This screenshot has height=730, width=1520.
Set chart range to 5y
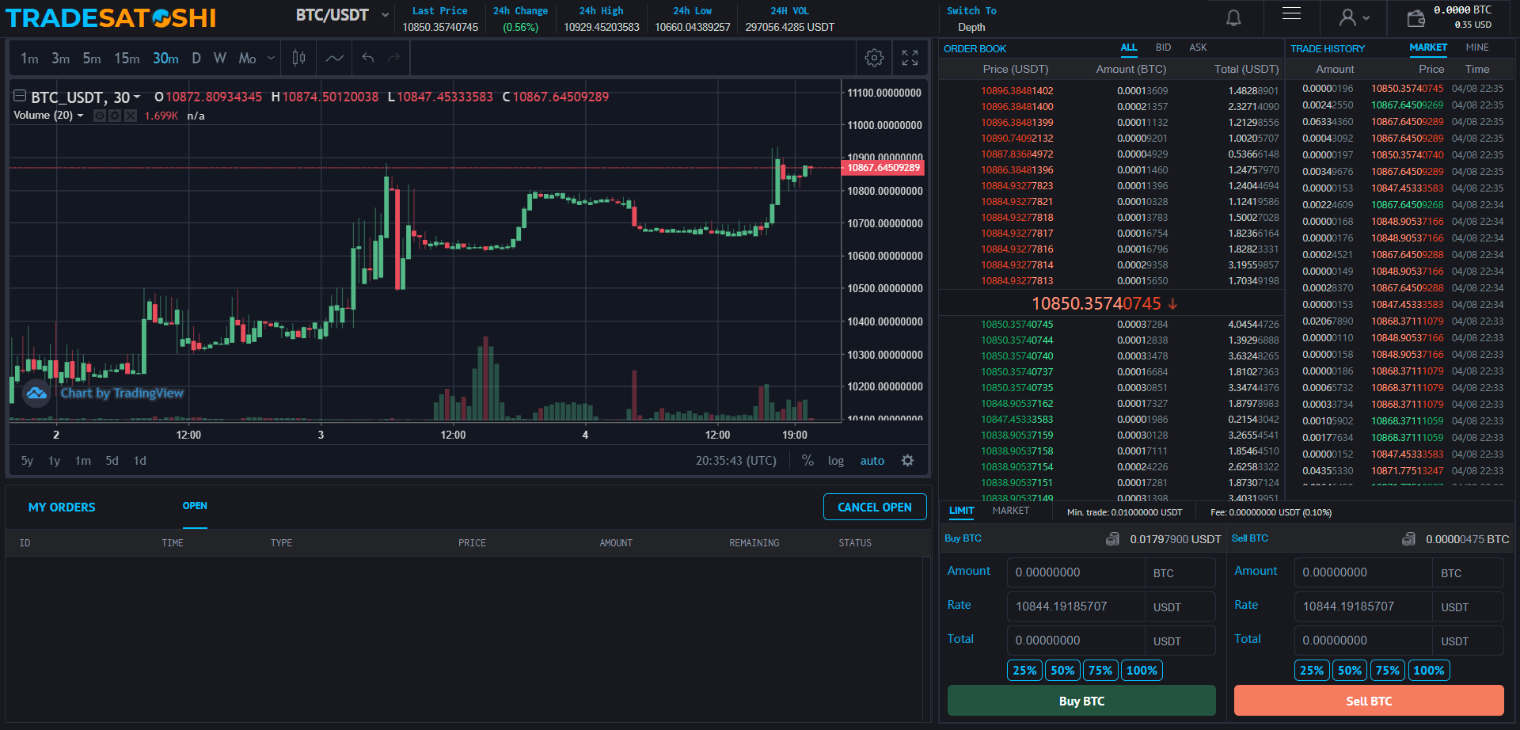(27, 461)
